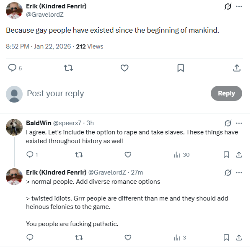Open the @speerx7 profile link
The height and width of the screenshot is (247, 251).
(67, 123)
